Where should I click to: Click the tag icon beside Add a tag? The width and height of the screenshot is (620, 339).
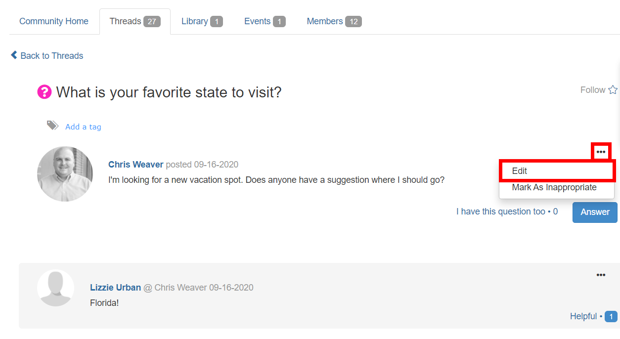[x=53, y=126]
